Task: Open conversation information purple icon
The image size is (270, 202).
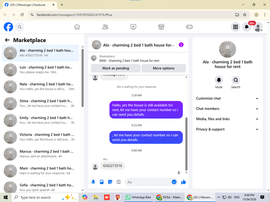Action: click(x=181, y=45)
